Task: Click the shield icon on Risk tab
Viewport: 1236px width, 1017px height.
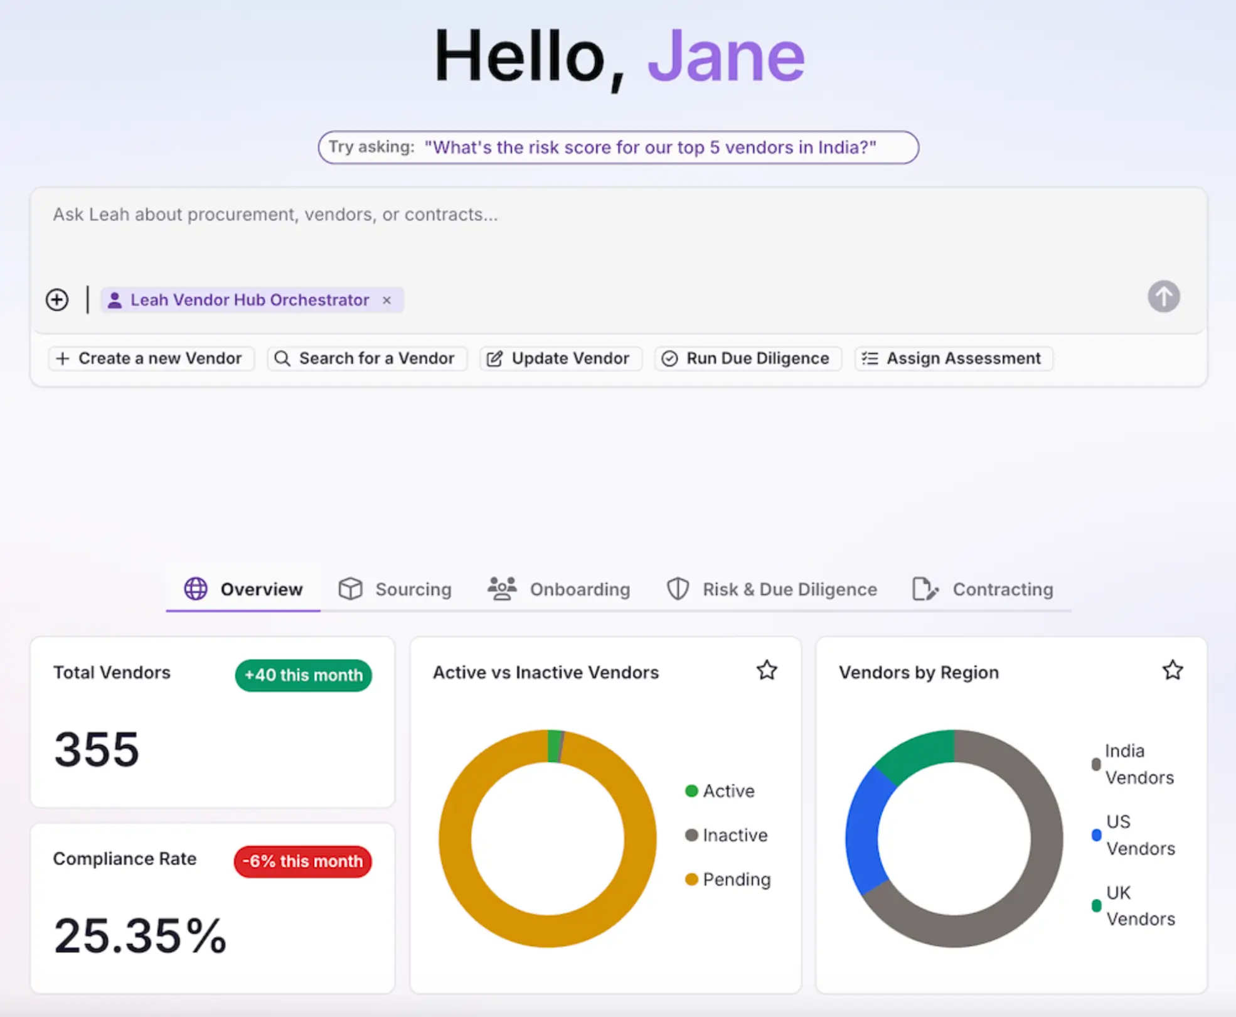Action: click(678, 589)
